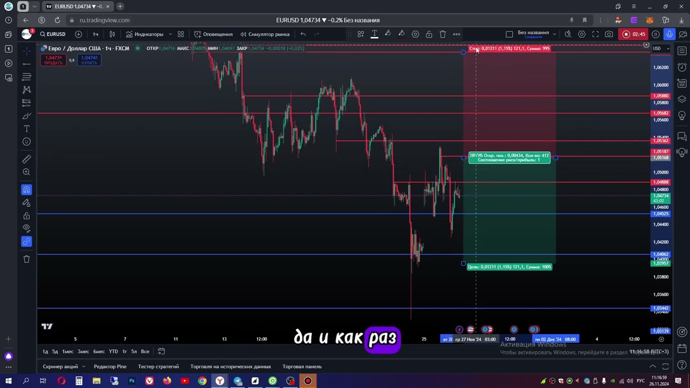Open the emoji and icons tool
690x388 pixels.
pos(26,142)
